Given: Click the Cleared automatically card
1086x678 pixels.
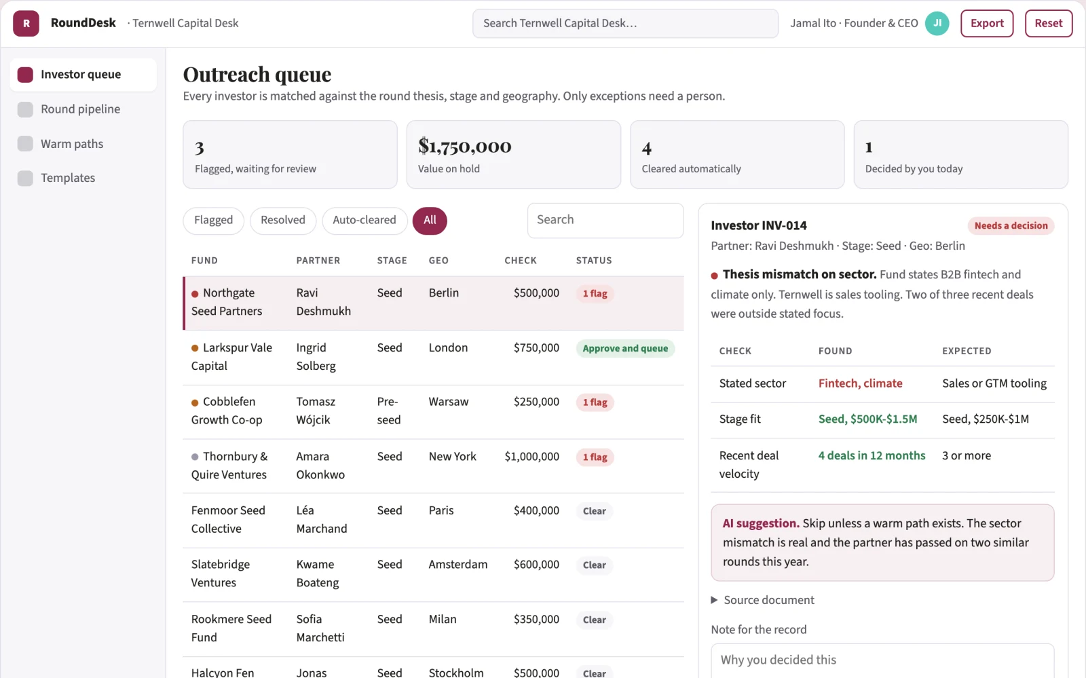Looking at the screenshot, I should point(737,155).
